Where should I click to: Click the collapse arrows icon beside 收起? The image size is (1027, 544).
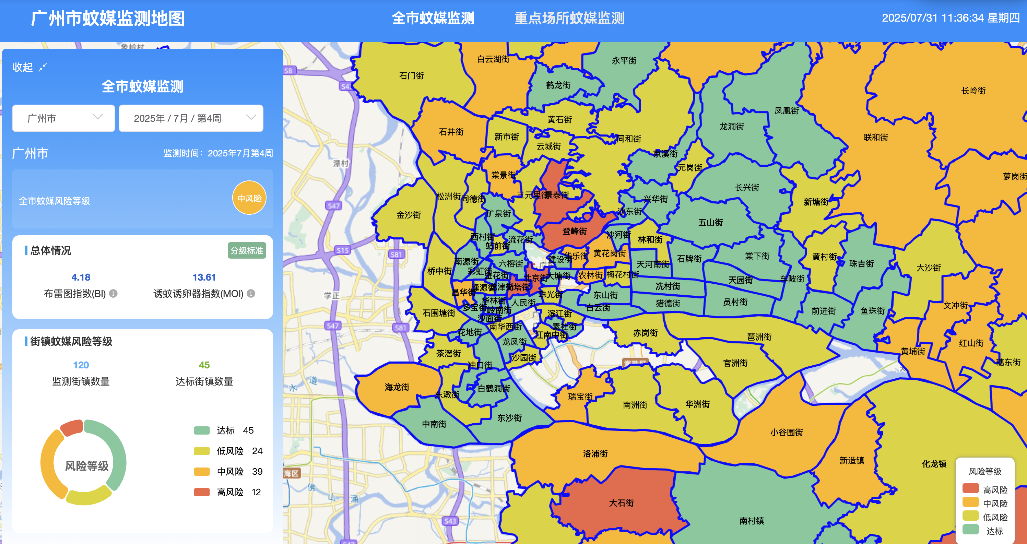tap(42, 67)
